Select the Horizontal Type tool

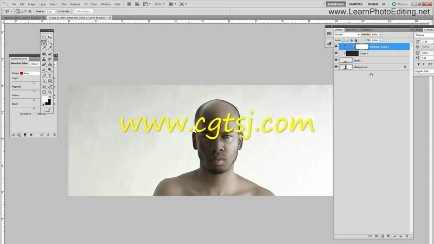point(50,75)
